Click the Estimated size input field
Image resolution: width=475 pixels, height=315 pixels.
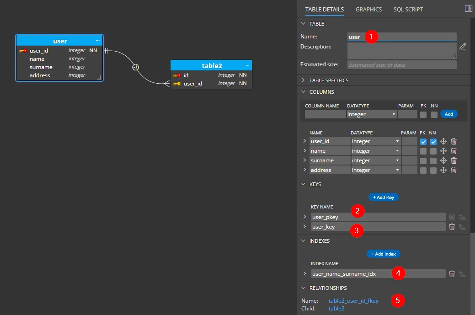[x=401, y=64]
